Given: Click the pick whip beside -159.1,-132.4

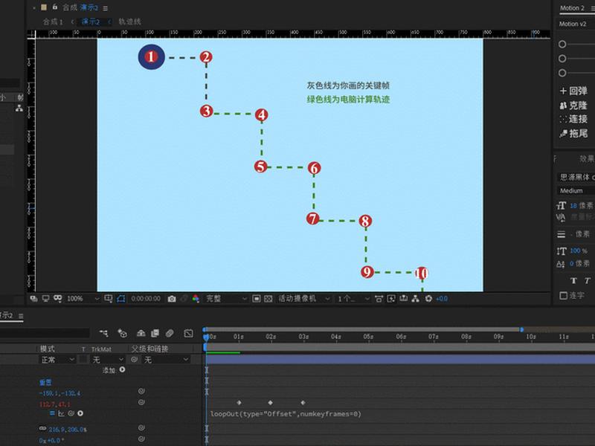Looking at the screenshot, I should 141,391.
